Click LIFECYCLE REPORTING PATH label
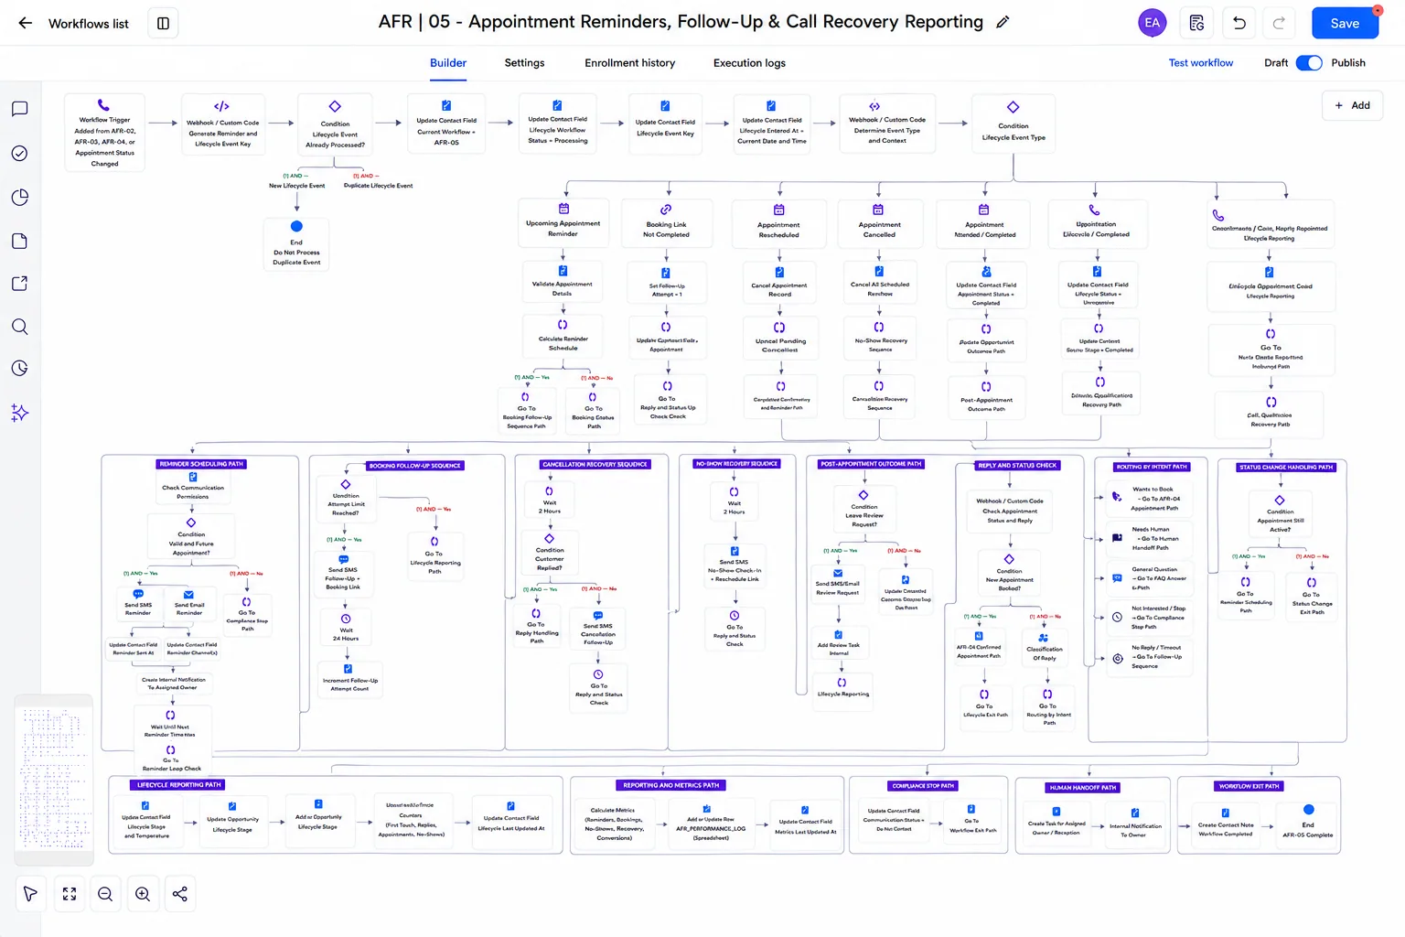1405x937 pixels. pos(179,785)
